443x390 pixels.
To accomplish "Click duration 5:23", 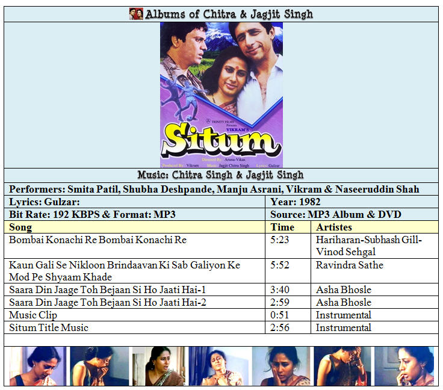I will point(280,240).
